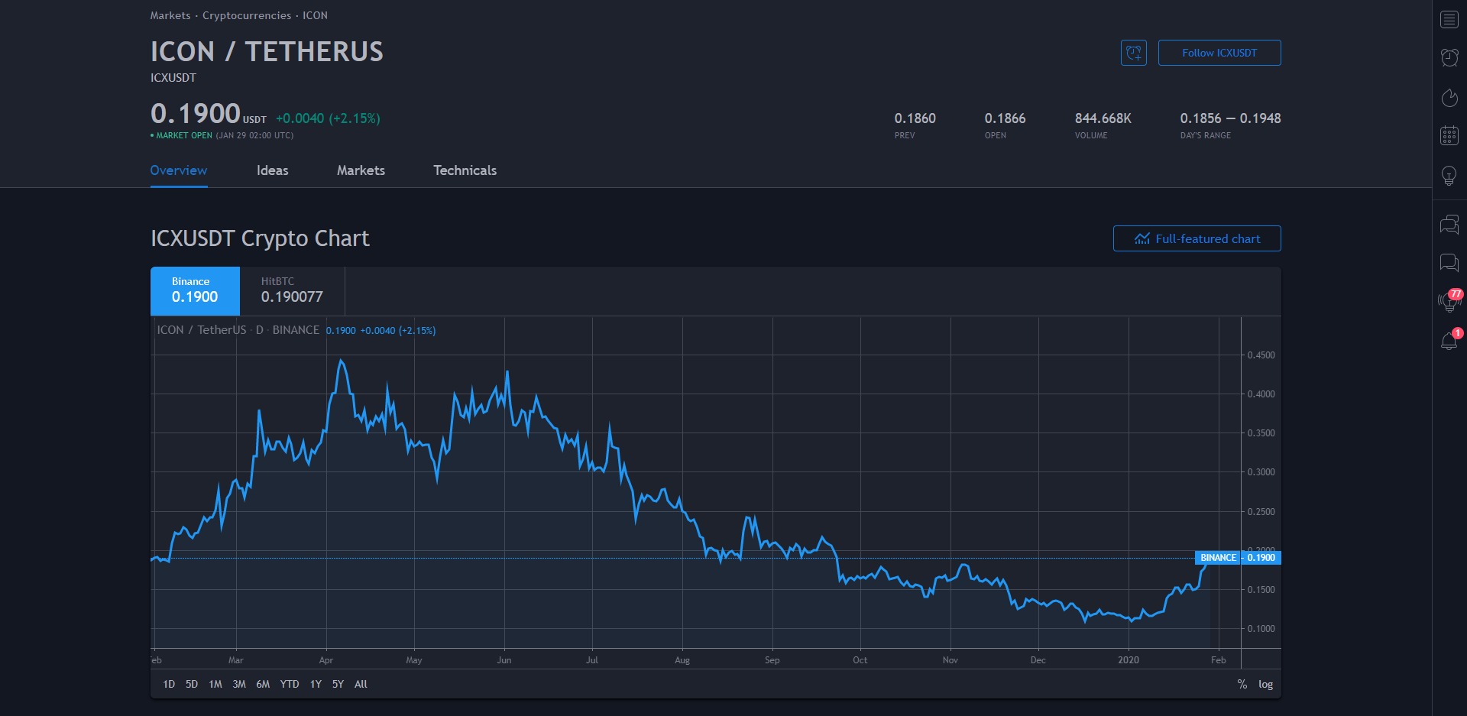
Task: Click the 844.668K VOLUME value
Action: pos(1103,118)
